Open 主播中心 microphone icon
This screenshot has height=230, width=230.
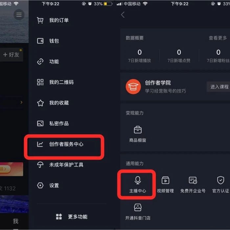coord(138,180)
